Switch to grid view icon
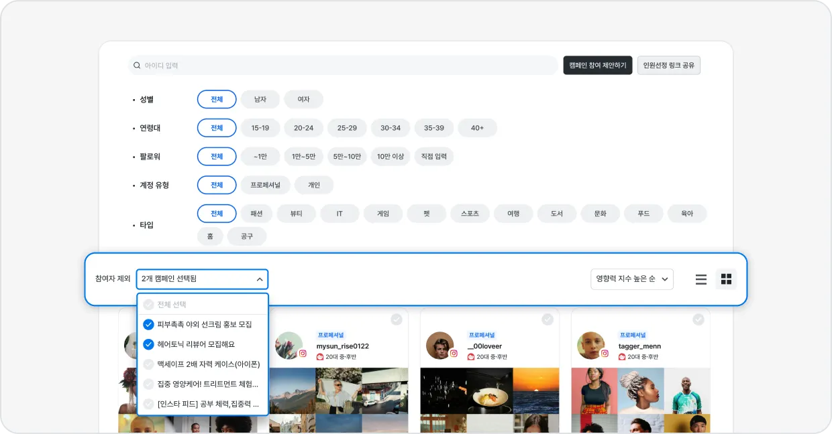 pyautogui.click(x=726, y=279)
